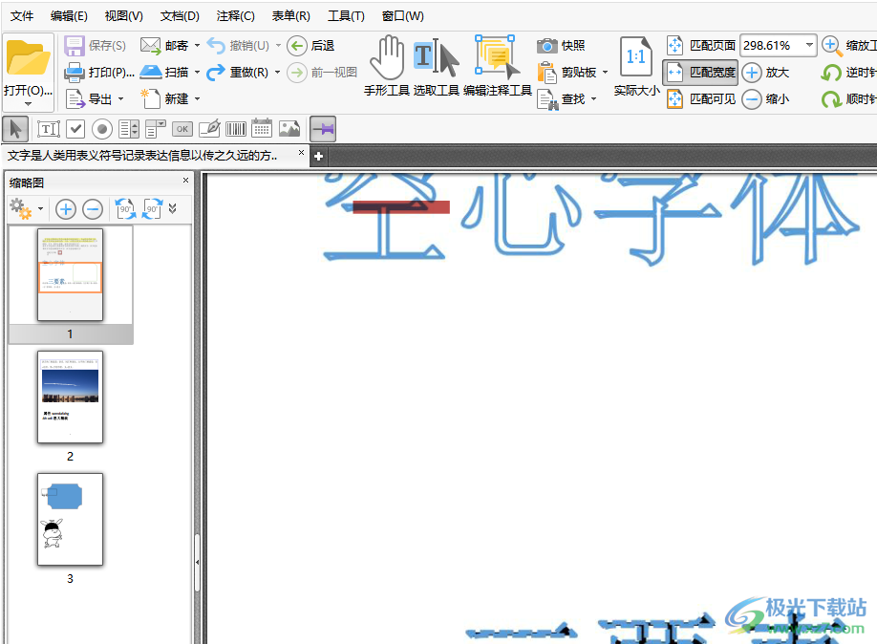
Task: Toggle Fit Width 匹配宽度 mode
Action: pos(700,73)
